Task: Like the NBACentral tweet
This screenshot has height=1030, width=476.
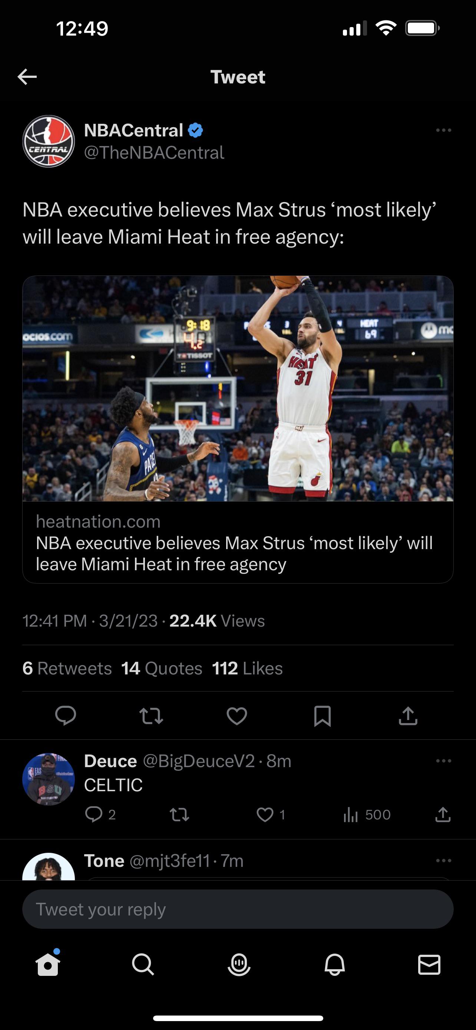Action: [x=237, y=715]
